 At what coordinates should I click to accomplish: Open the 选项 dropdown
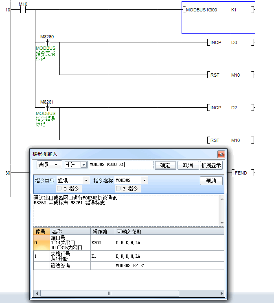coord(49,165)
